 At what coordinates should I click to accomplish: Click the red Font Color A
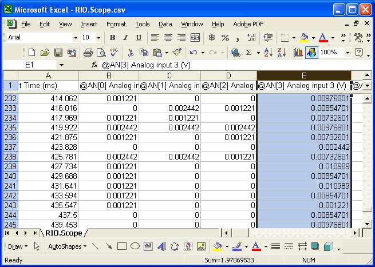323,38
